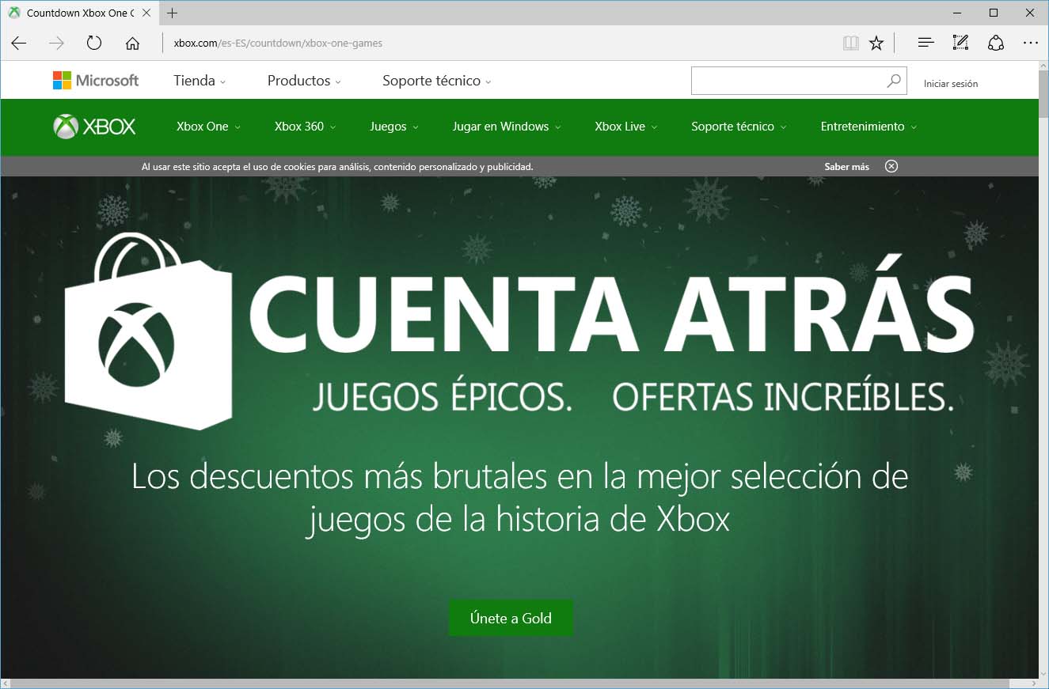Refresh the page with the reload icon
The image size is (1049, 689).
(94, 43)
